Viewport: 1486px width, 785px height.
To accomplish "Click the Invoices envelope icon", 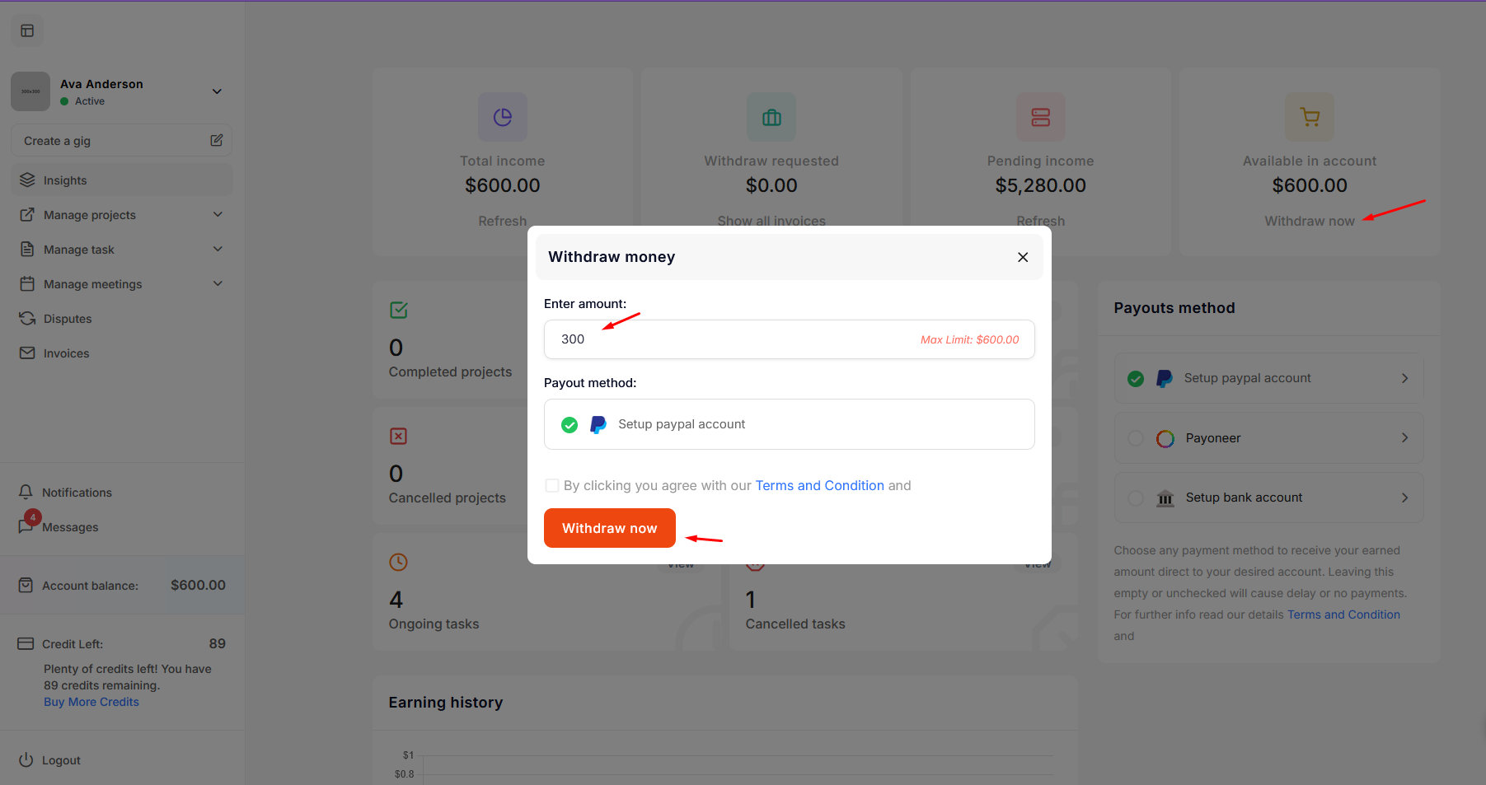I will (x=27, y=353).
